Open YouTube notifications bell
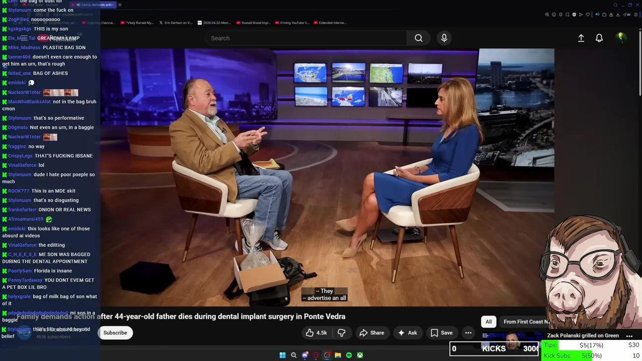This screenshot has height=361, width=642. pos(599,38)
